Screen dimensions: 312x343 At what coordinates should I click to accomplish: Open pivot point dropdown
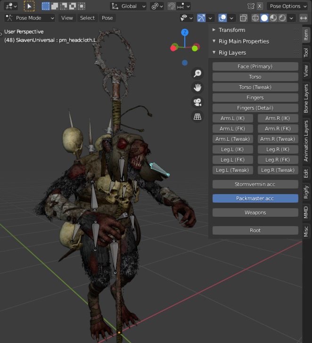[x=157, y=6]
